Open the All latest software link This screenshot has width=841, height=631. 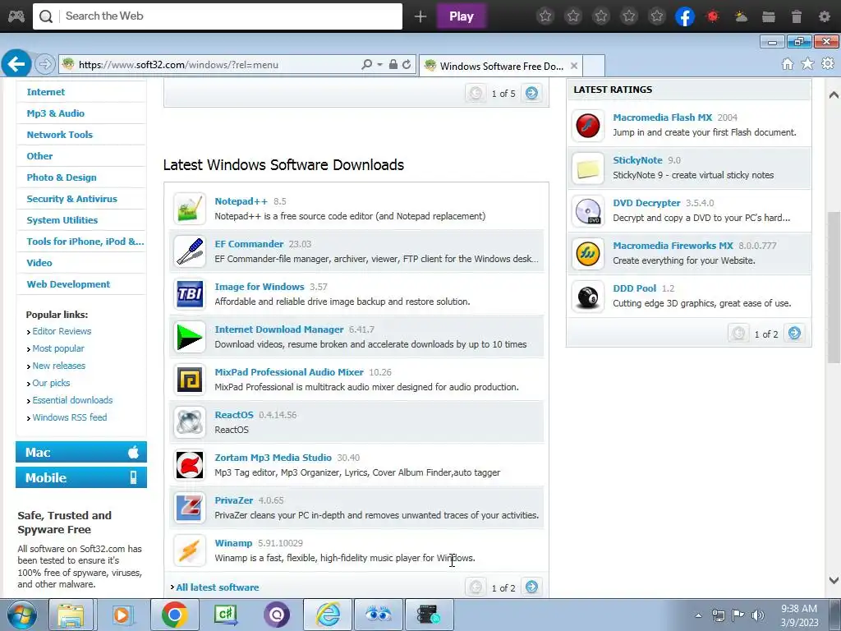point(217,587)
